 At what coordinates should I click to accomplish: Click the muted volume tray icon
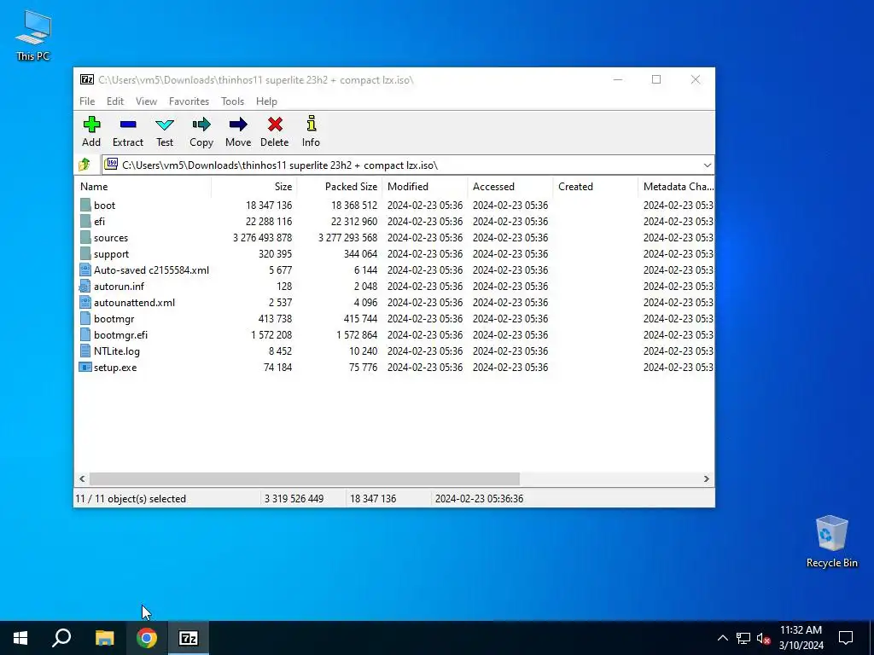(764, 638)
